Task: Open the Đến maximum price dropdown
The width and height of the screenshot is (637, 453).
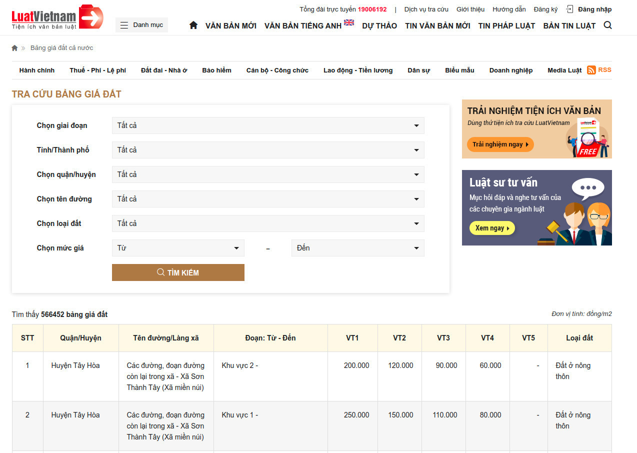Action: [x=358, y=248]
